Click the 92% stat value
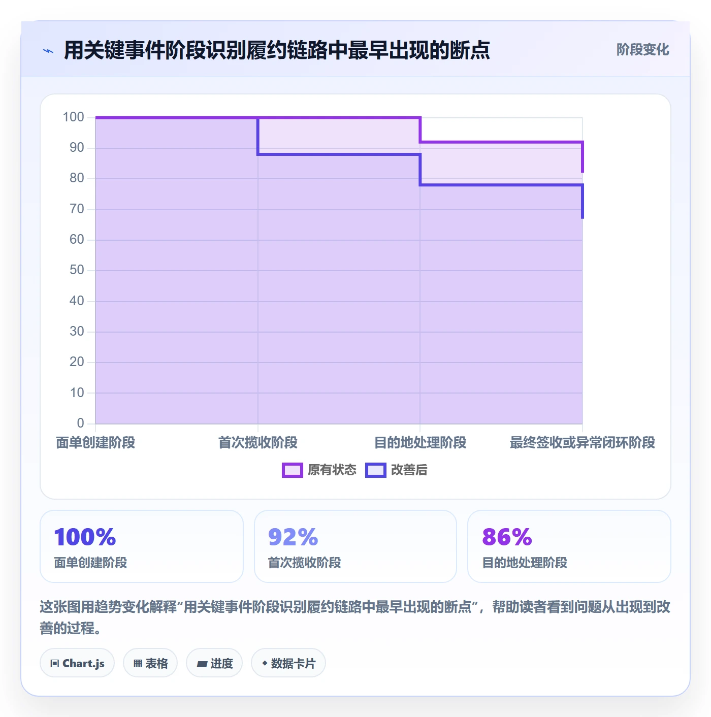 tap(293, 537)
